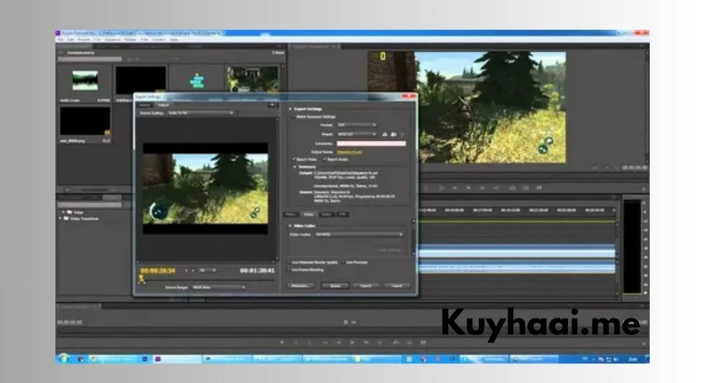
Task: Click the Queue button
Action: click(335, 286)
